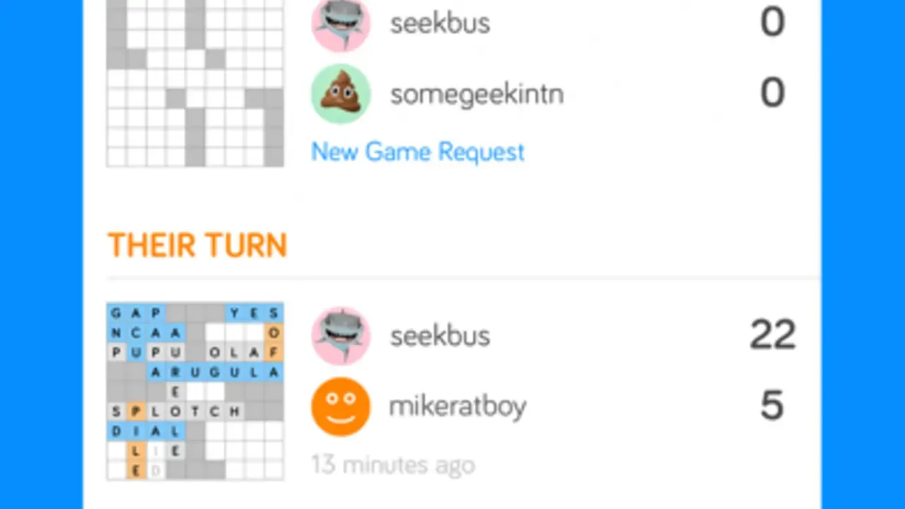The width and height of the screenshot is (905, 509).
Task: Click mikeratboy orange smiley avatar
Action: [x=341, y=406]
